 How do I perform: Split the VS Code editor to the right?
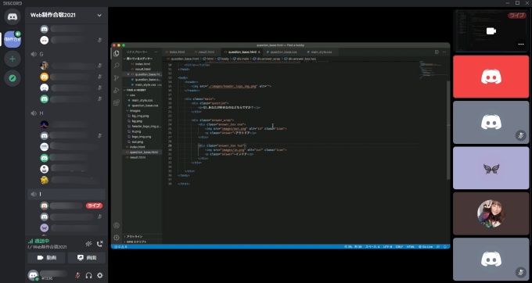point(437,52)
